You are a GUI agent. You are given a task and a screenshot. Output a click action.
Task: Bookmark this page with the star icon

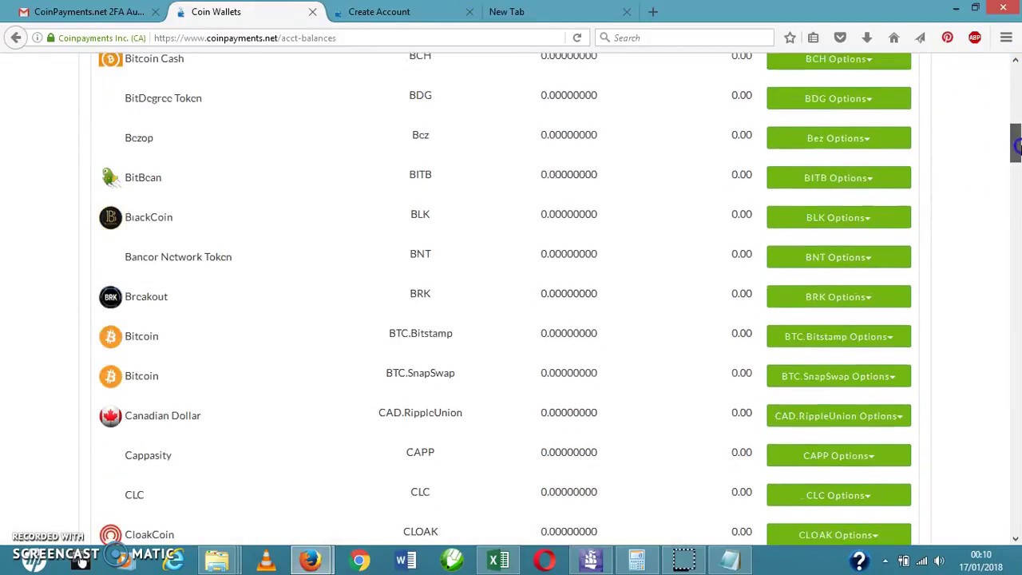(x=790, y=38)
